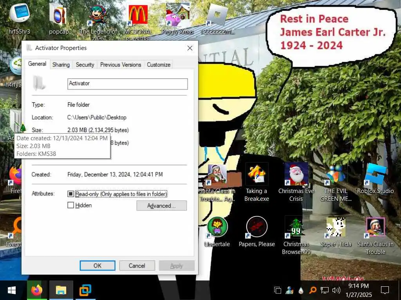
Task: Launch Roblox Studio from desktop
Action: click(x=375, y=179)
